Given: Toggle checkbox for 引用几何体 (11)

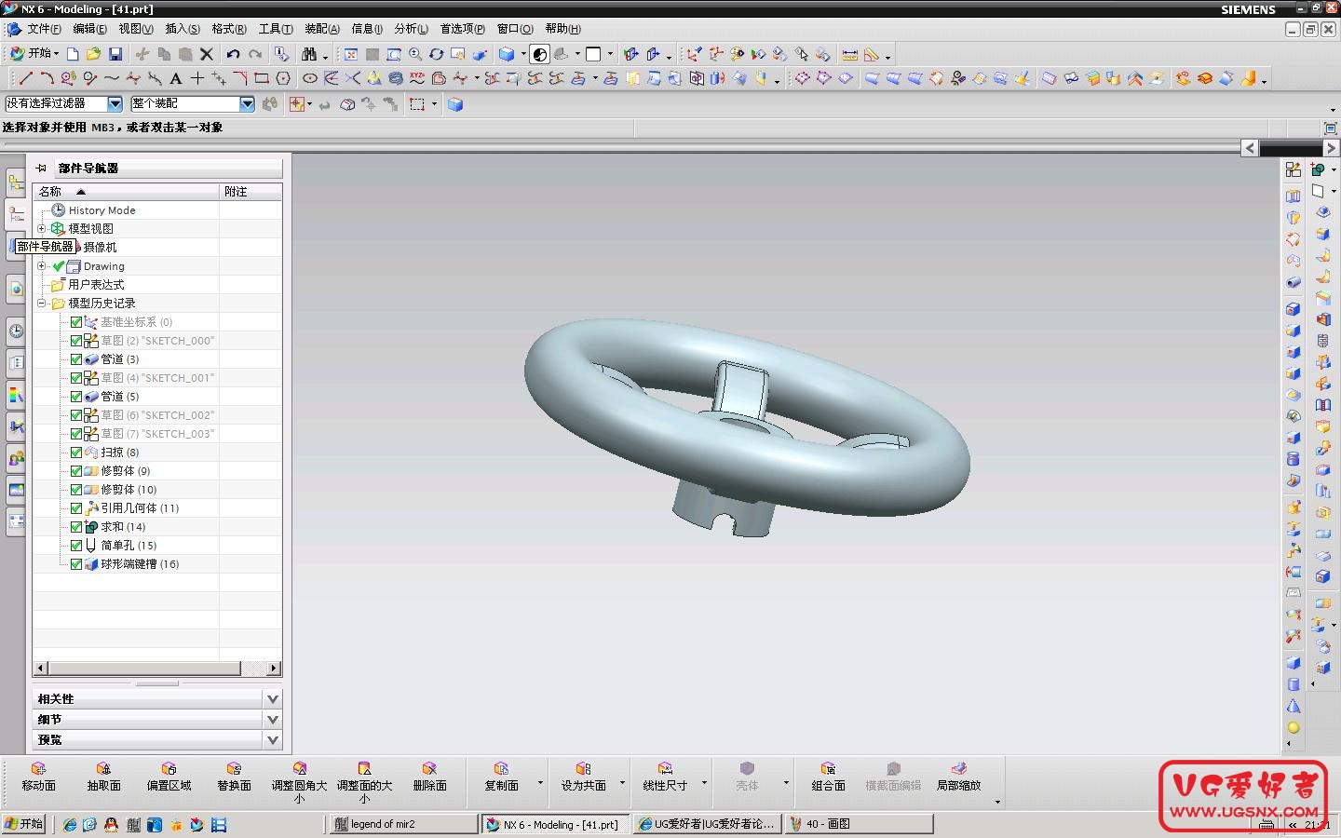Looking at the screenshot, I should tap(76, 508).
